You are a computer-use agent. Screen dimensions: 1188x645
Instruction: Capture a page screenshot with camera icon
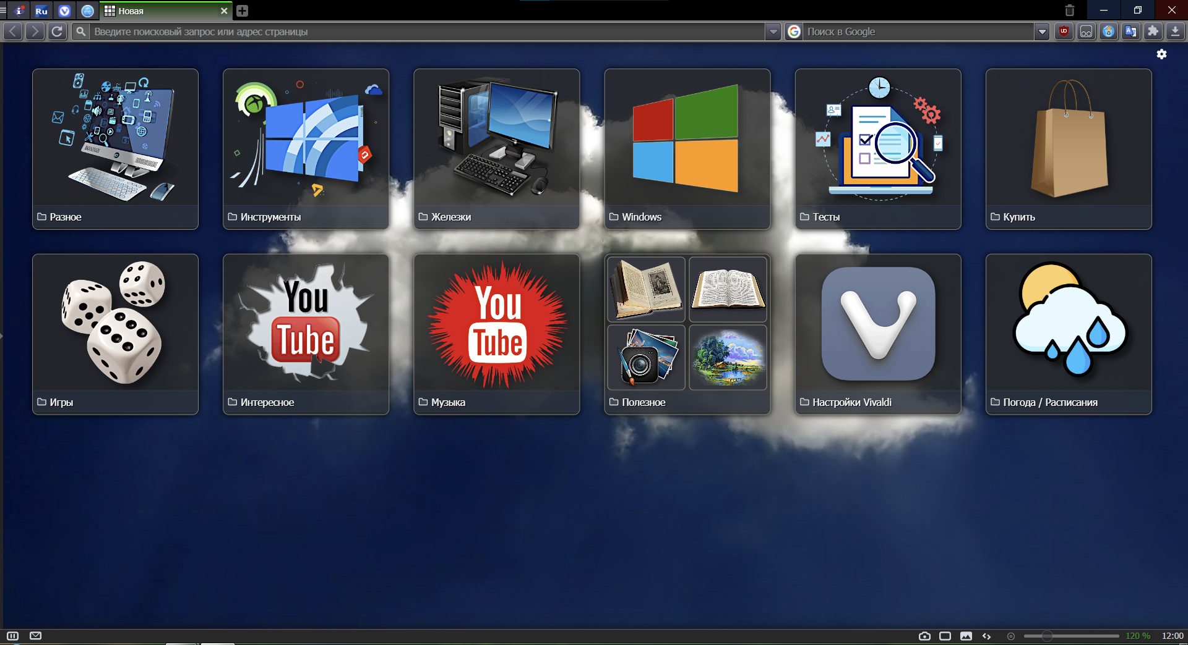(924, 636)
